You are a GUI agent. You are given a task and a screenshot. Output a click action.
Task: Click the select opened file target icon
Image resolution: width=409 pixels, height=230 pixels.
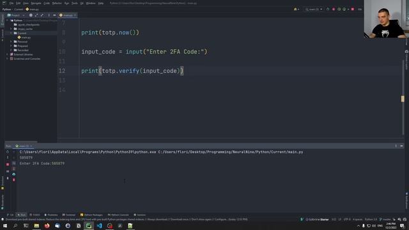point(31,15)
